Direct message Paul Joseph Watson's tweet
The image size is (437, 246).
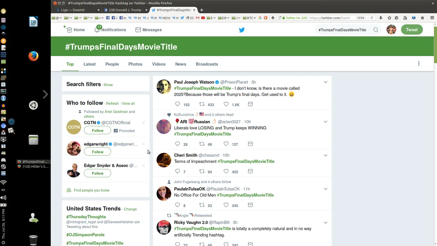pos(250,104)
